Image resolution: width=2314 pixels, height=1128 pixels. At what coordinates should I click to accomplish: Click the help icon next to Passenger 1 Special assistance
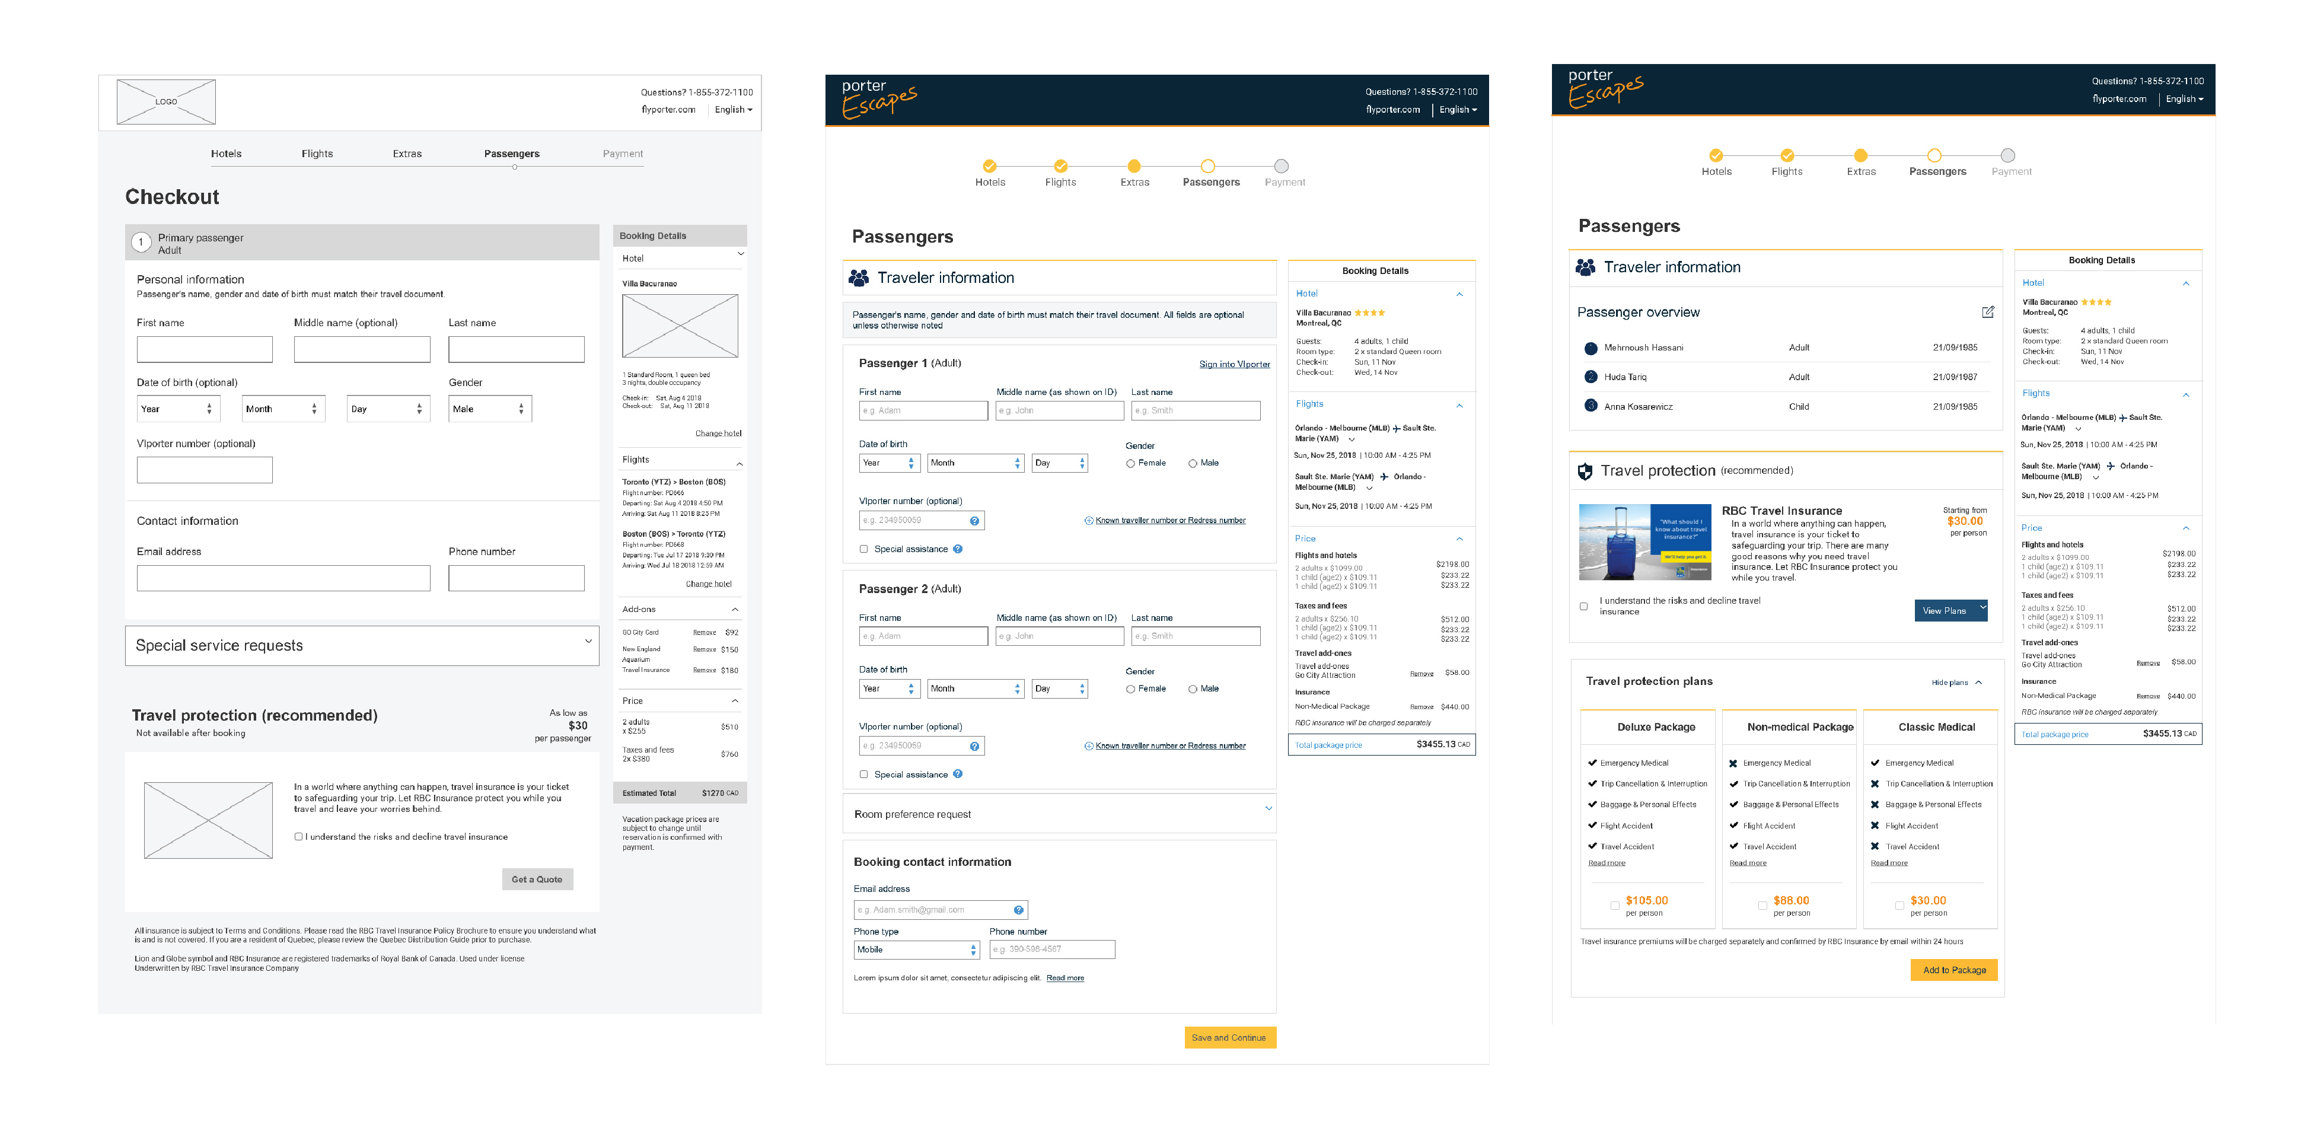tap(958, 549)
